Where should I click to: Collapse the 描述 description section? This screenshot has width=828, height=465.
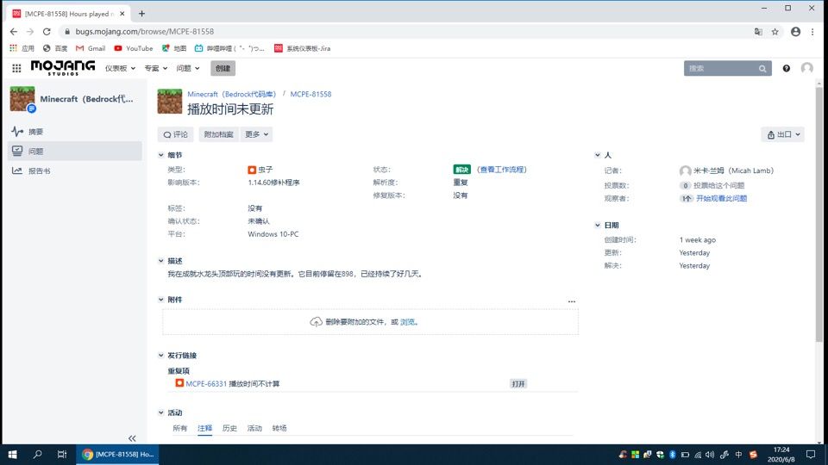[x=161, y=261]
